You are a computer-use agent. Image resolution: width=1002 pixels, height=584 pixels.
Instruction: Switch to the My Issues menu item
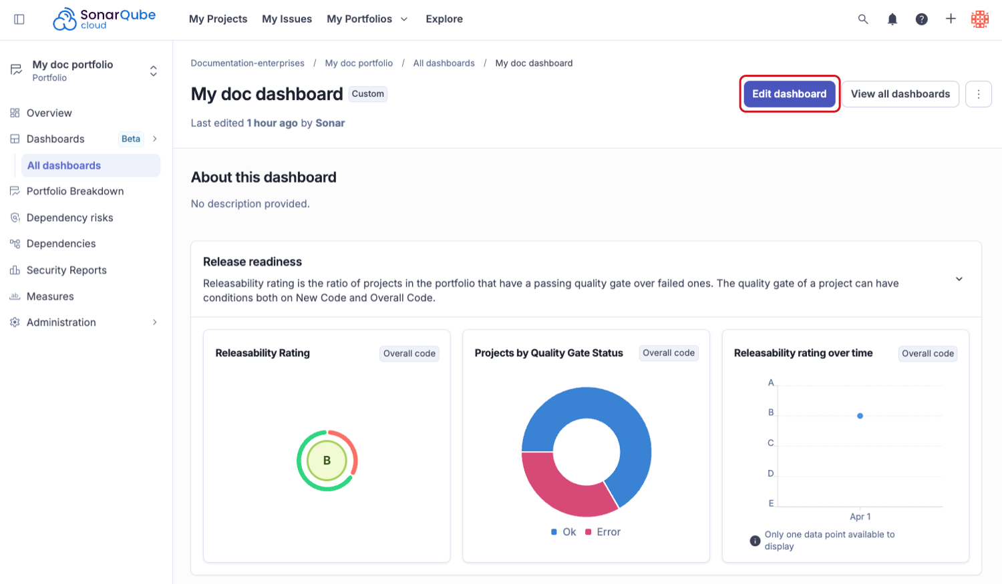pos(287,19)
